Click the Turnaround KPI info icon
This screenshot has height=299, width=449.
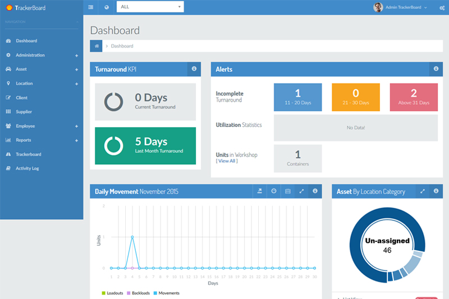click(x=194, y=69)
